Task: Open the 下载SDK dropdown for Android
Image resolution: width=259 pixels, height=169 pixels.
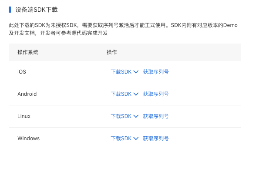Action: pos(124,94)
